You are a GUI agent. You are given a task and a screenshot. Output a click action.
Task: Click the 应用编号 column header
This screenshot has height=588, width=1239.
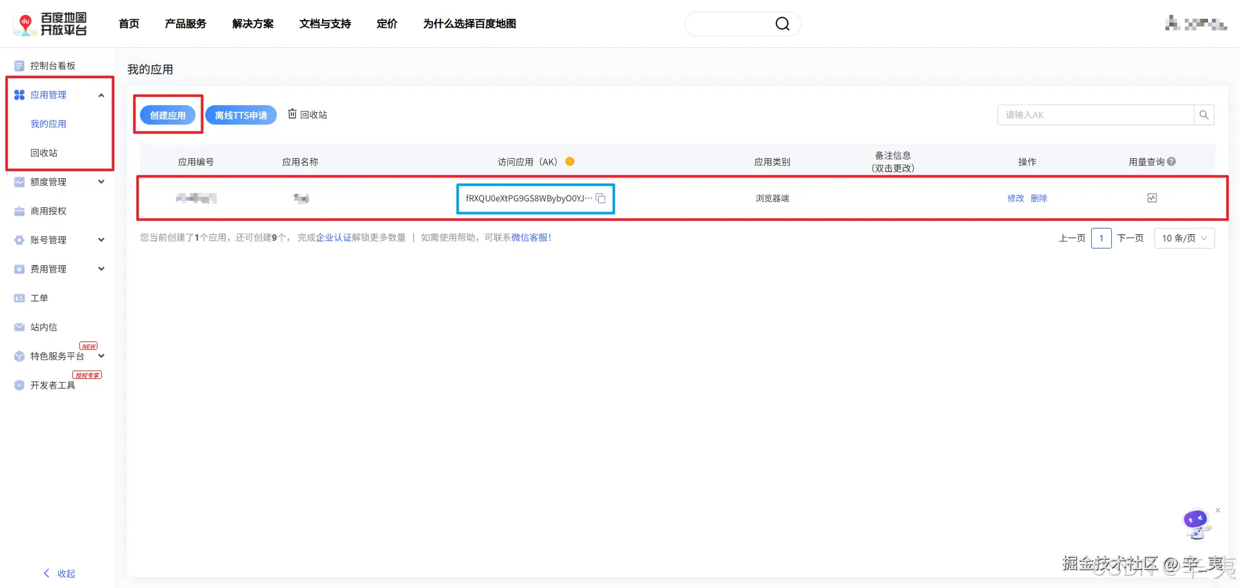(196, 162)
